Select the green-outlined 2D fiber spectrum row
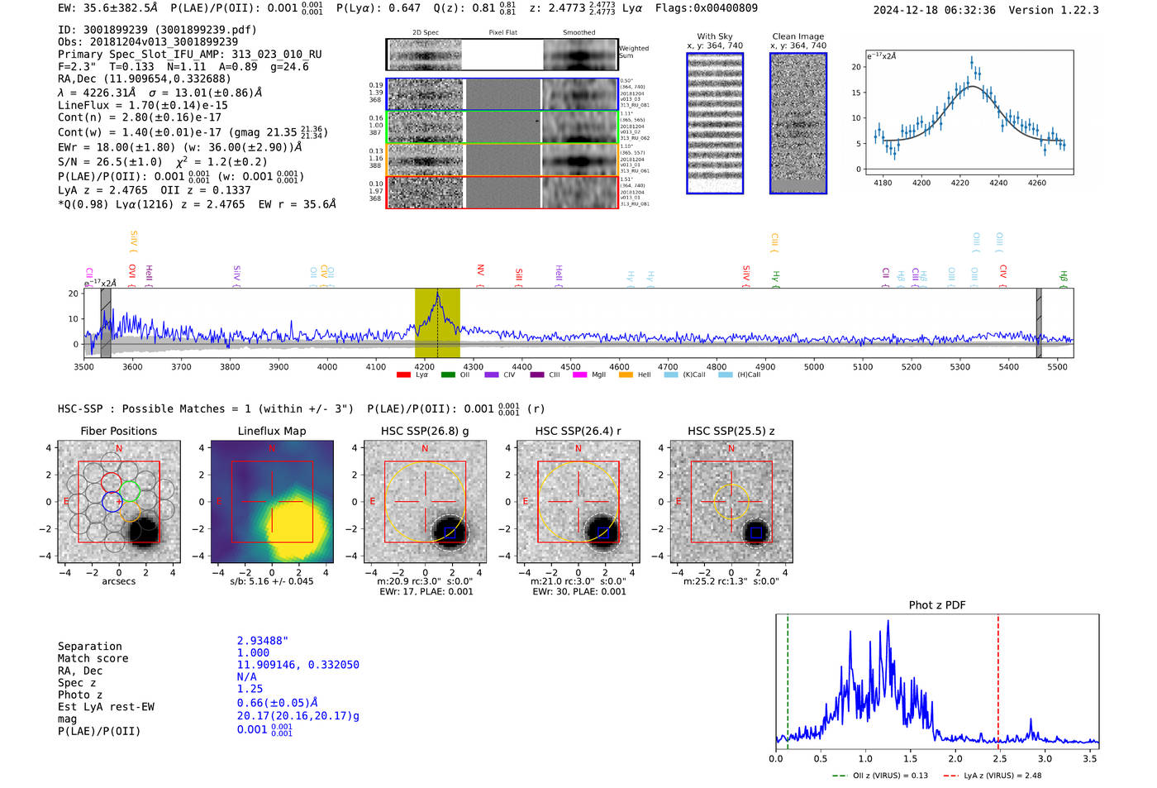 (502, 127)
